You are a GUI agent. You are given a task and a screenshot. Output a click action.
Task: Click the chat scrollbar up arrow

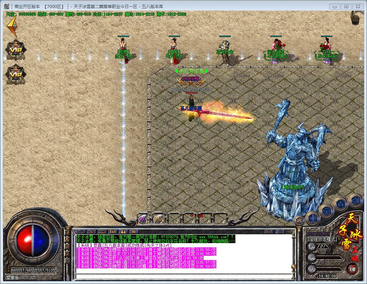(x=293, y=236)
